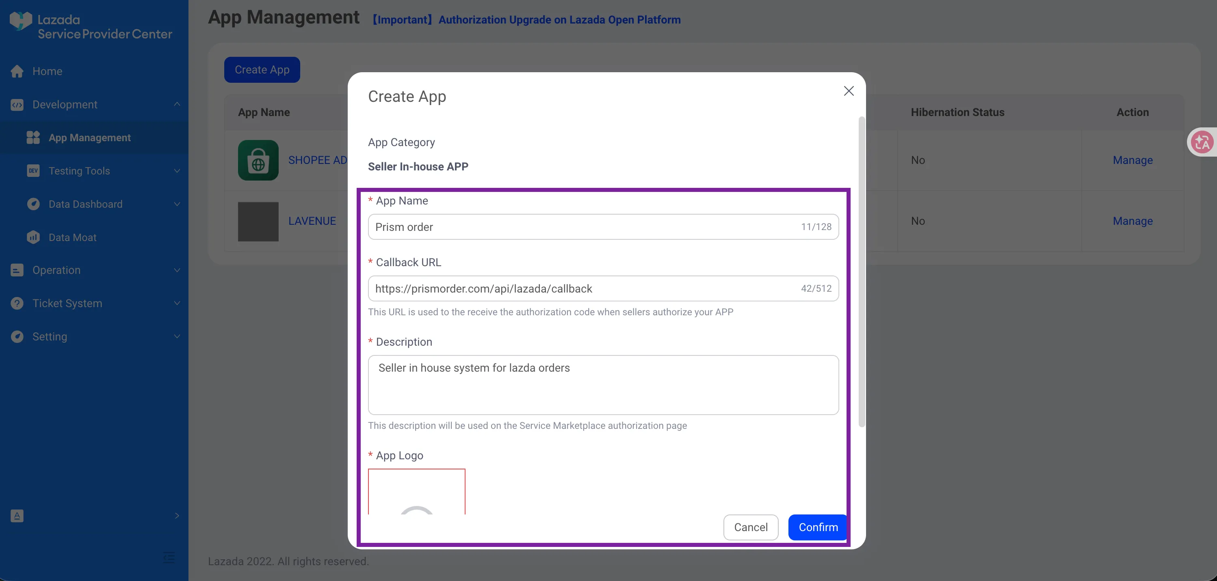Viewport: 1217px width, 581px height.
Task: Click the Setting sidebar icon
Action: [17, 336]
